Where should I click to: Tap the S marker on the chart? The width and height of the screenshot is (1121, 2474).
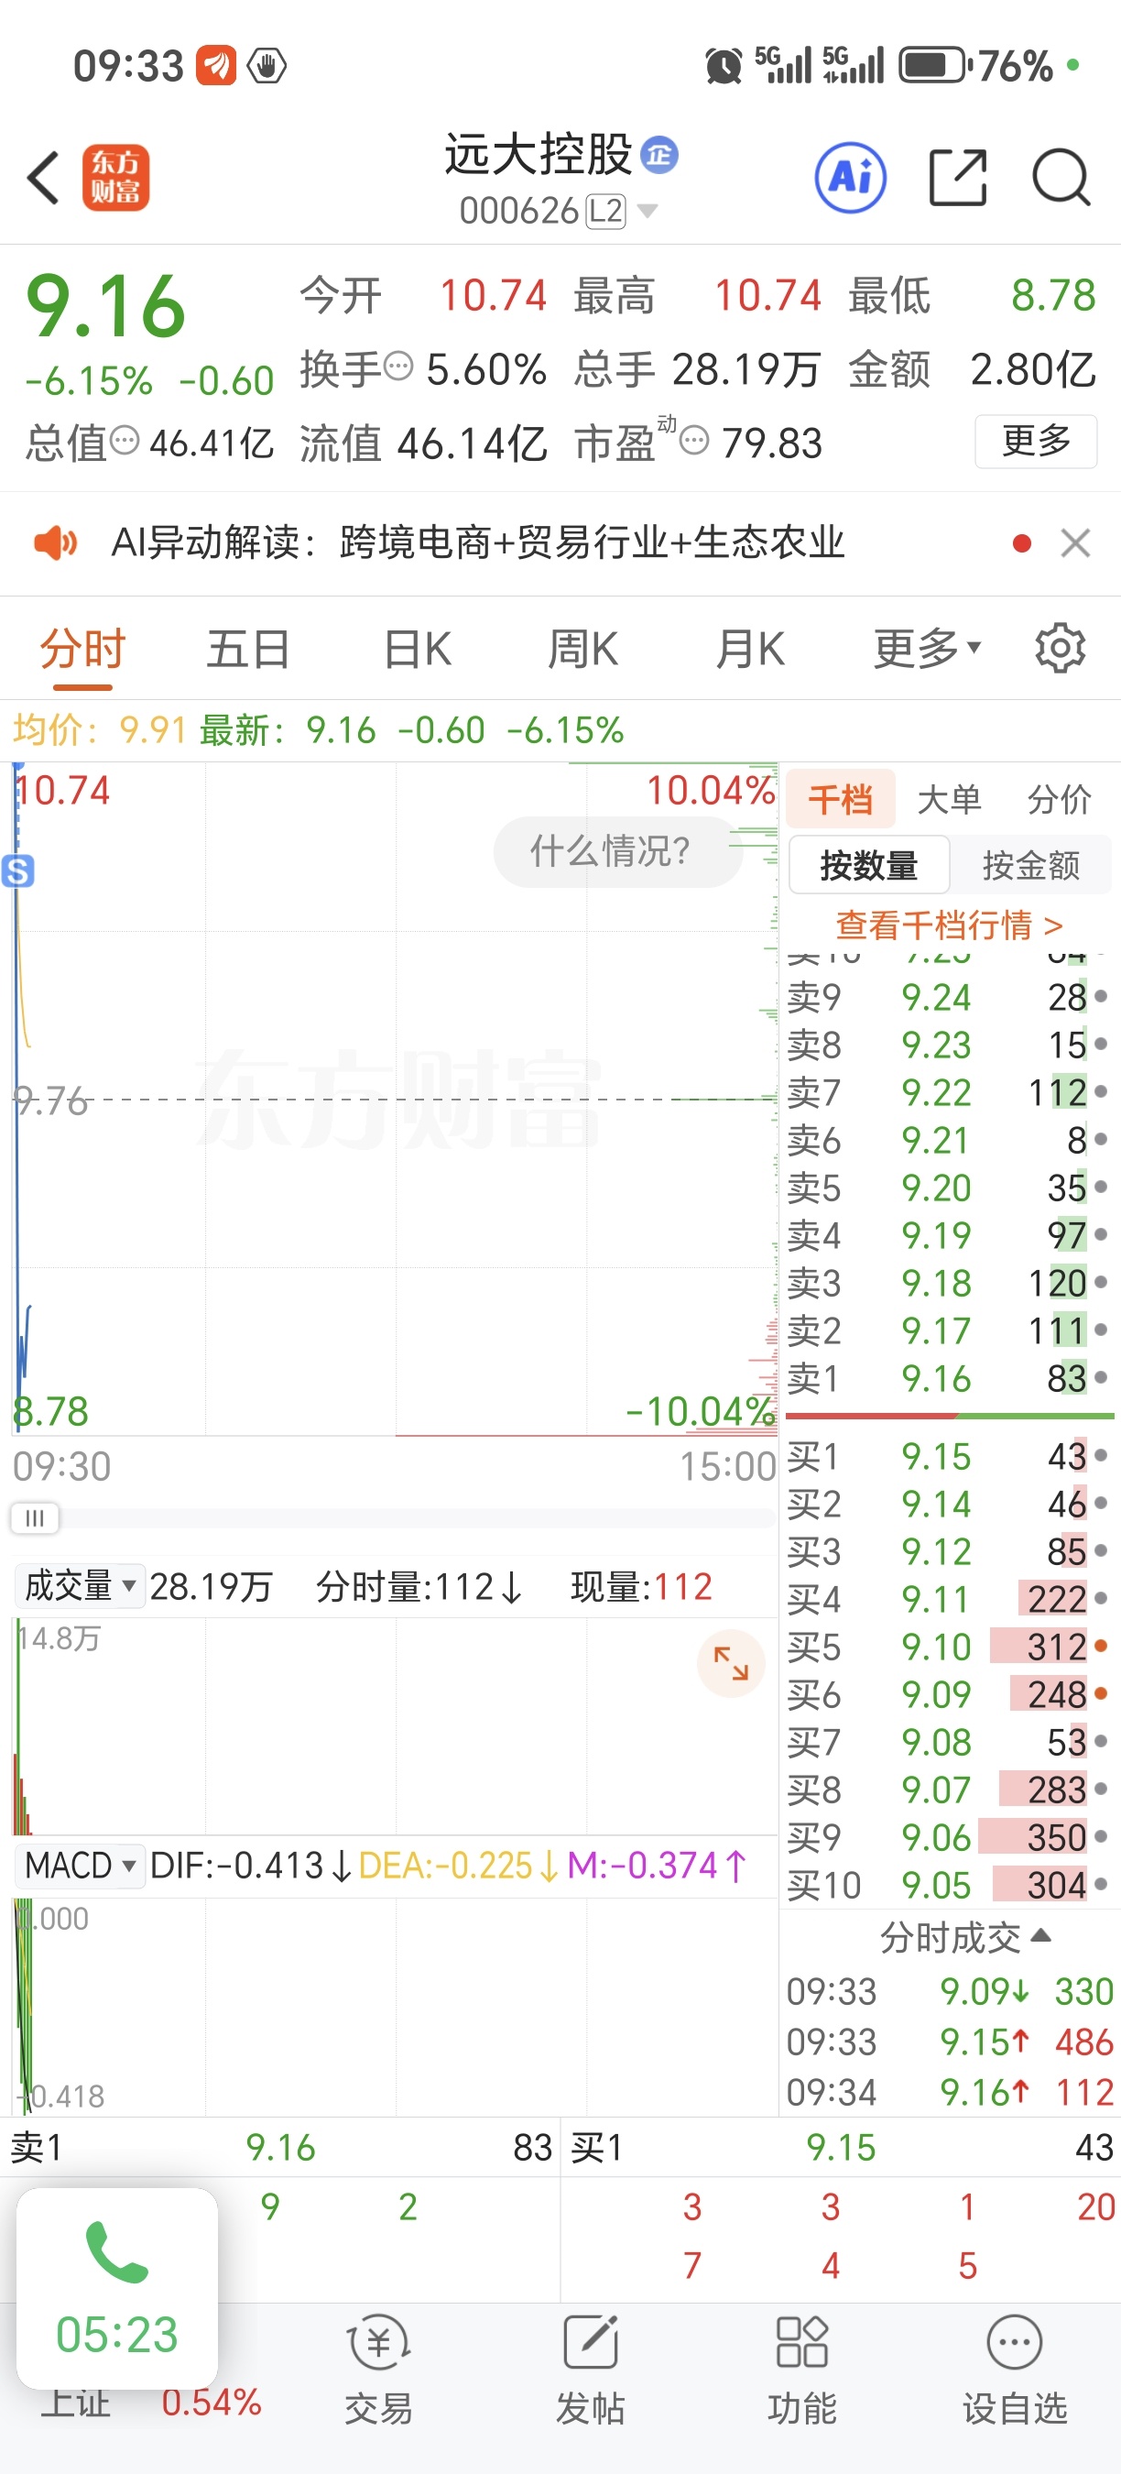pos(18,871)
